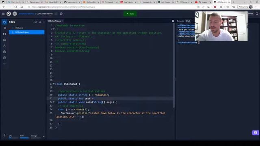Open the Debugger sidebar icon

click(x=4, y=34)
